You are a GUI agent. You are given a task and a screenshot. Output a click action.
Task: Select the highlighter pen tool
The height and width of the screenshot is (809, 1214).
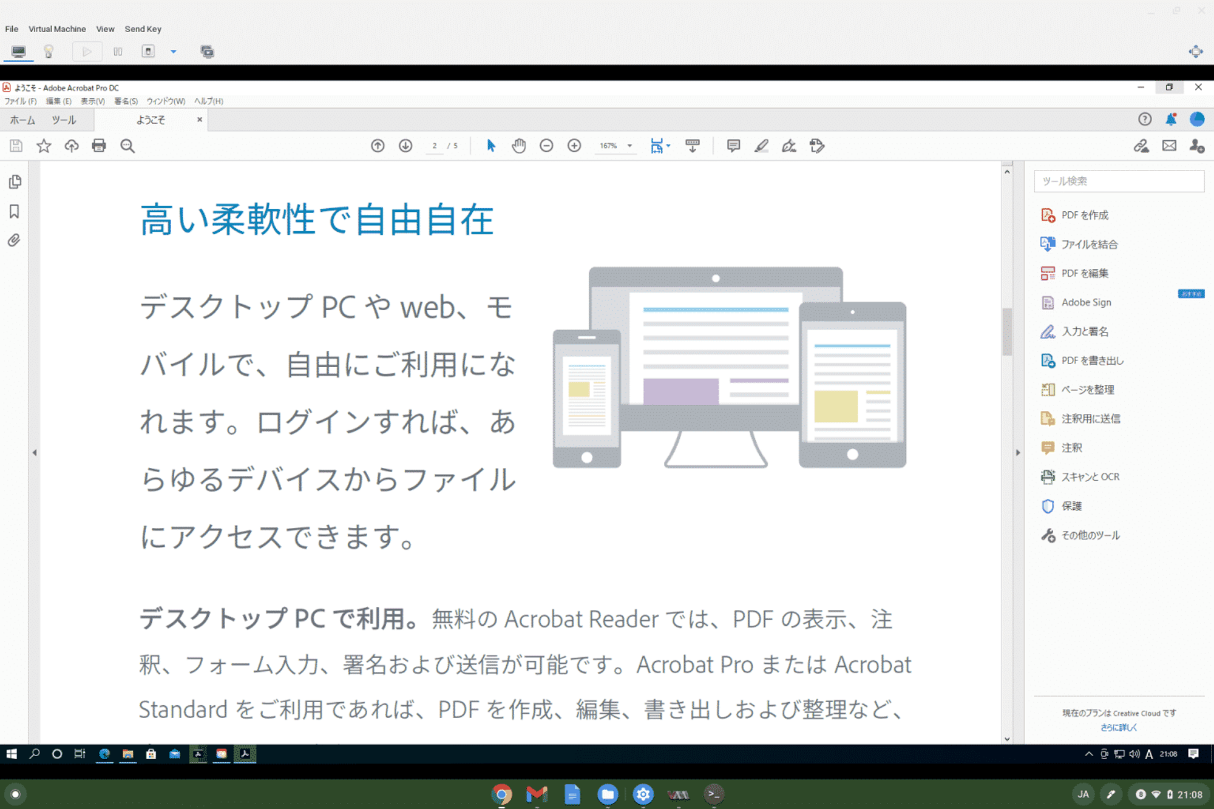[x=761, y=146]
